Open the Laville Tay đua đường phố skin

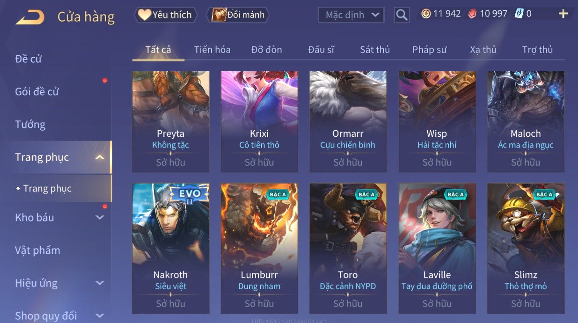click(x=437, y=248)
